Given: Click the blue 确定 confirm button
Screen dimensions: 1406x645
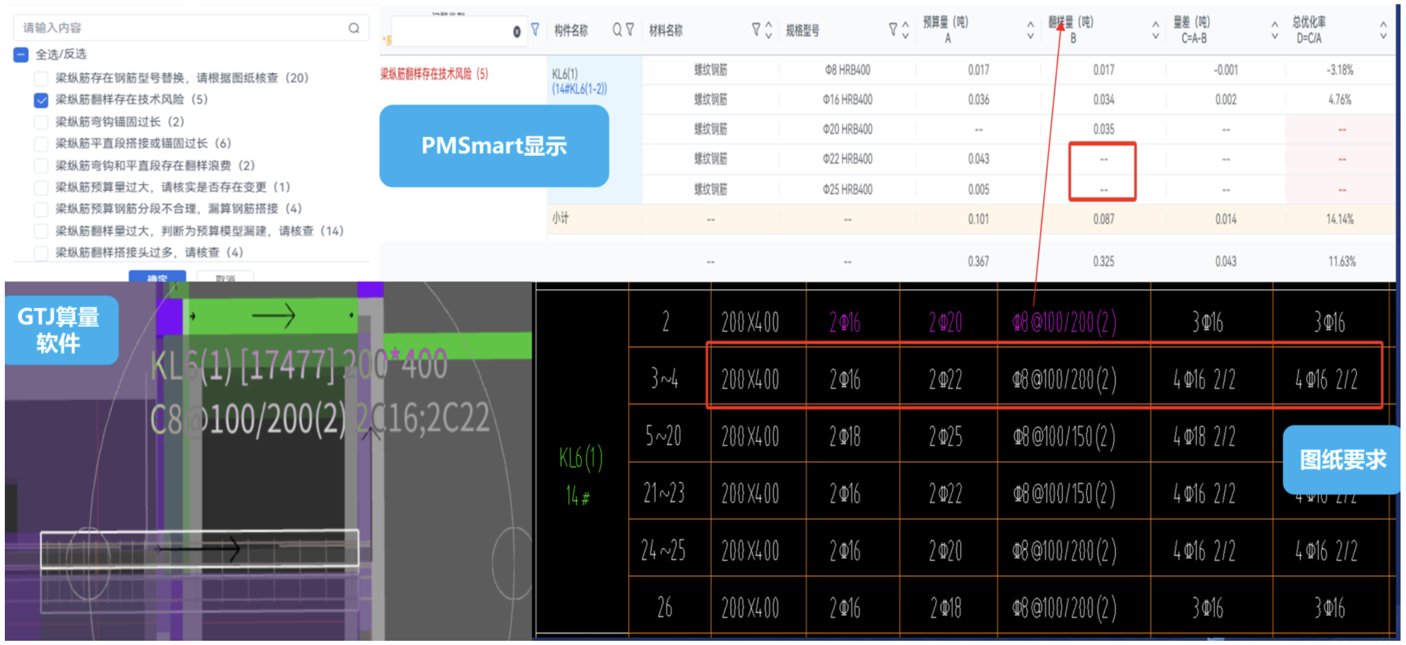Looking at the screenshot, I should point(157,277).
